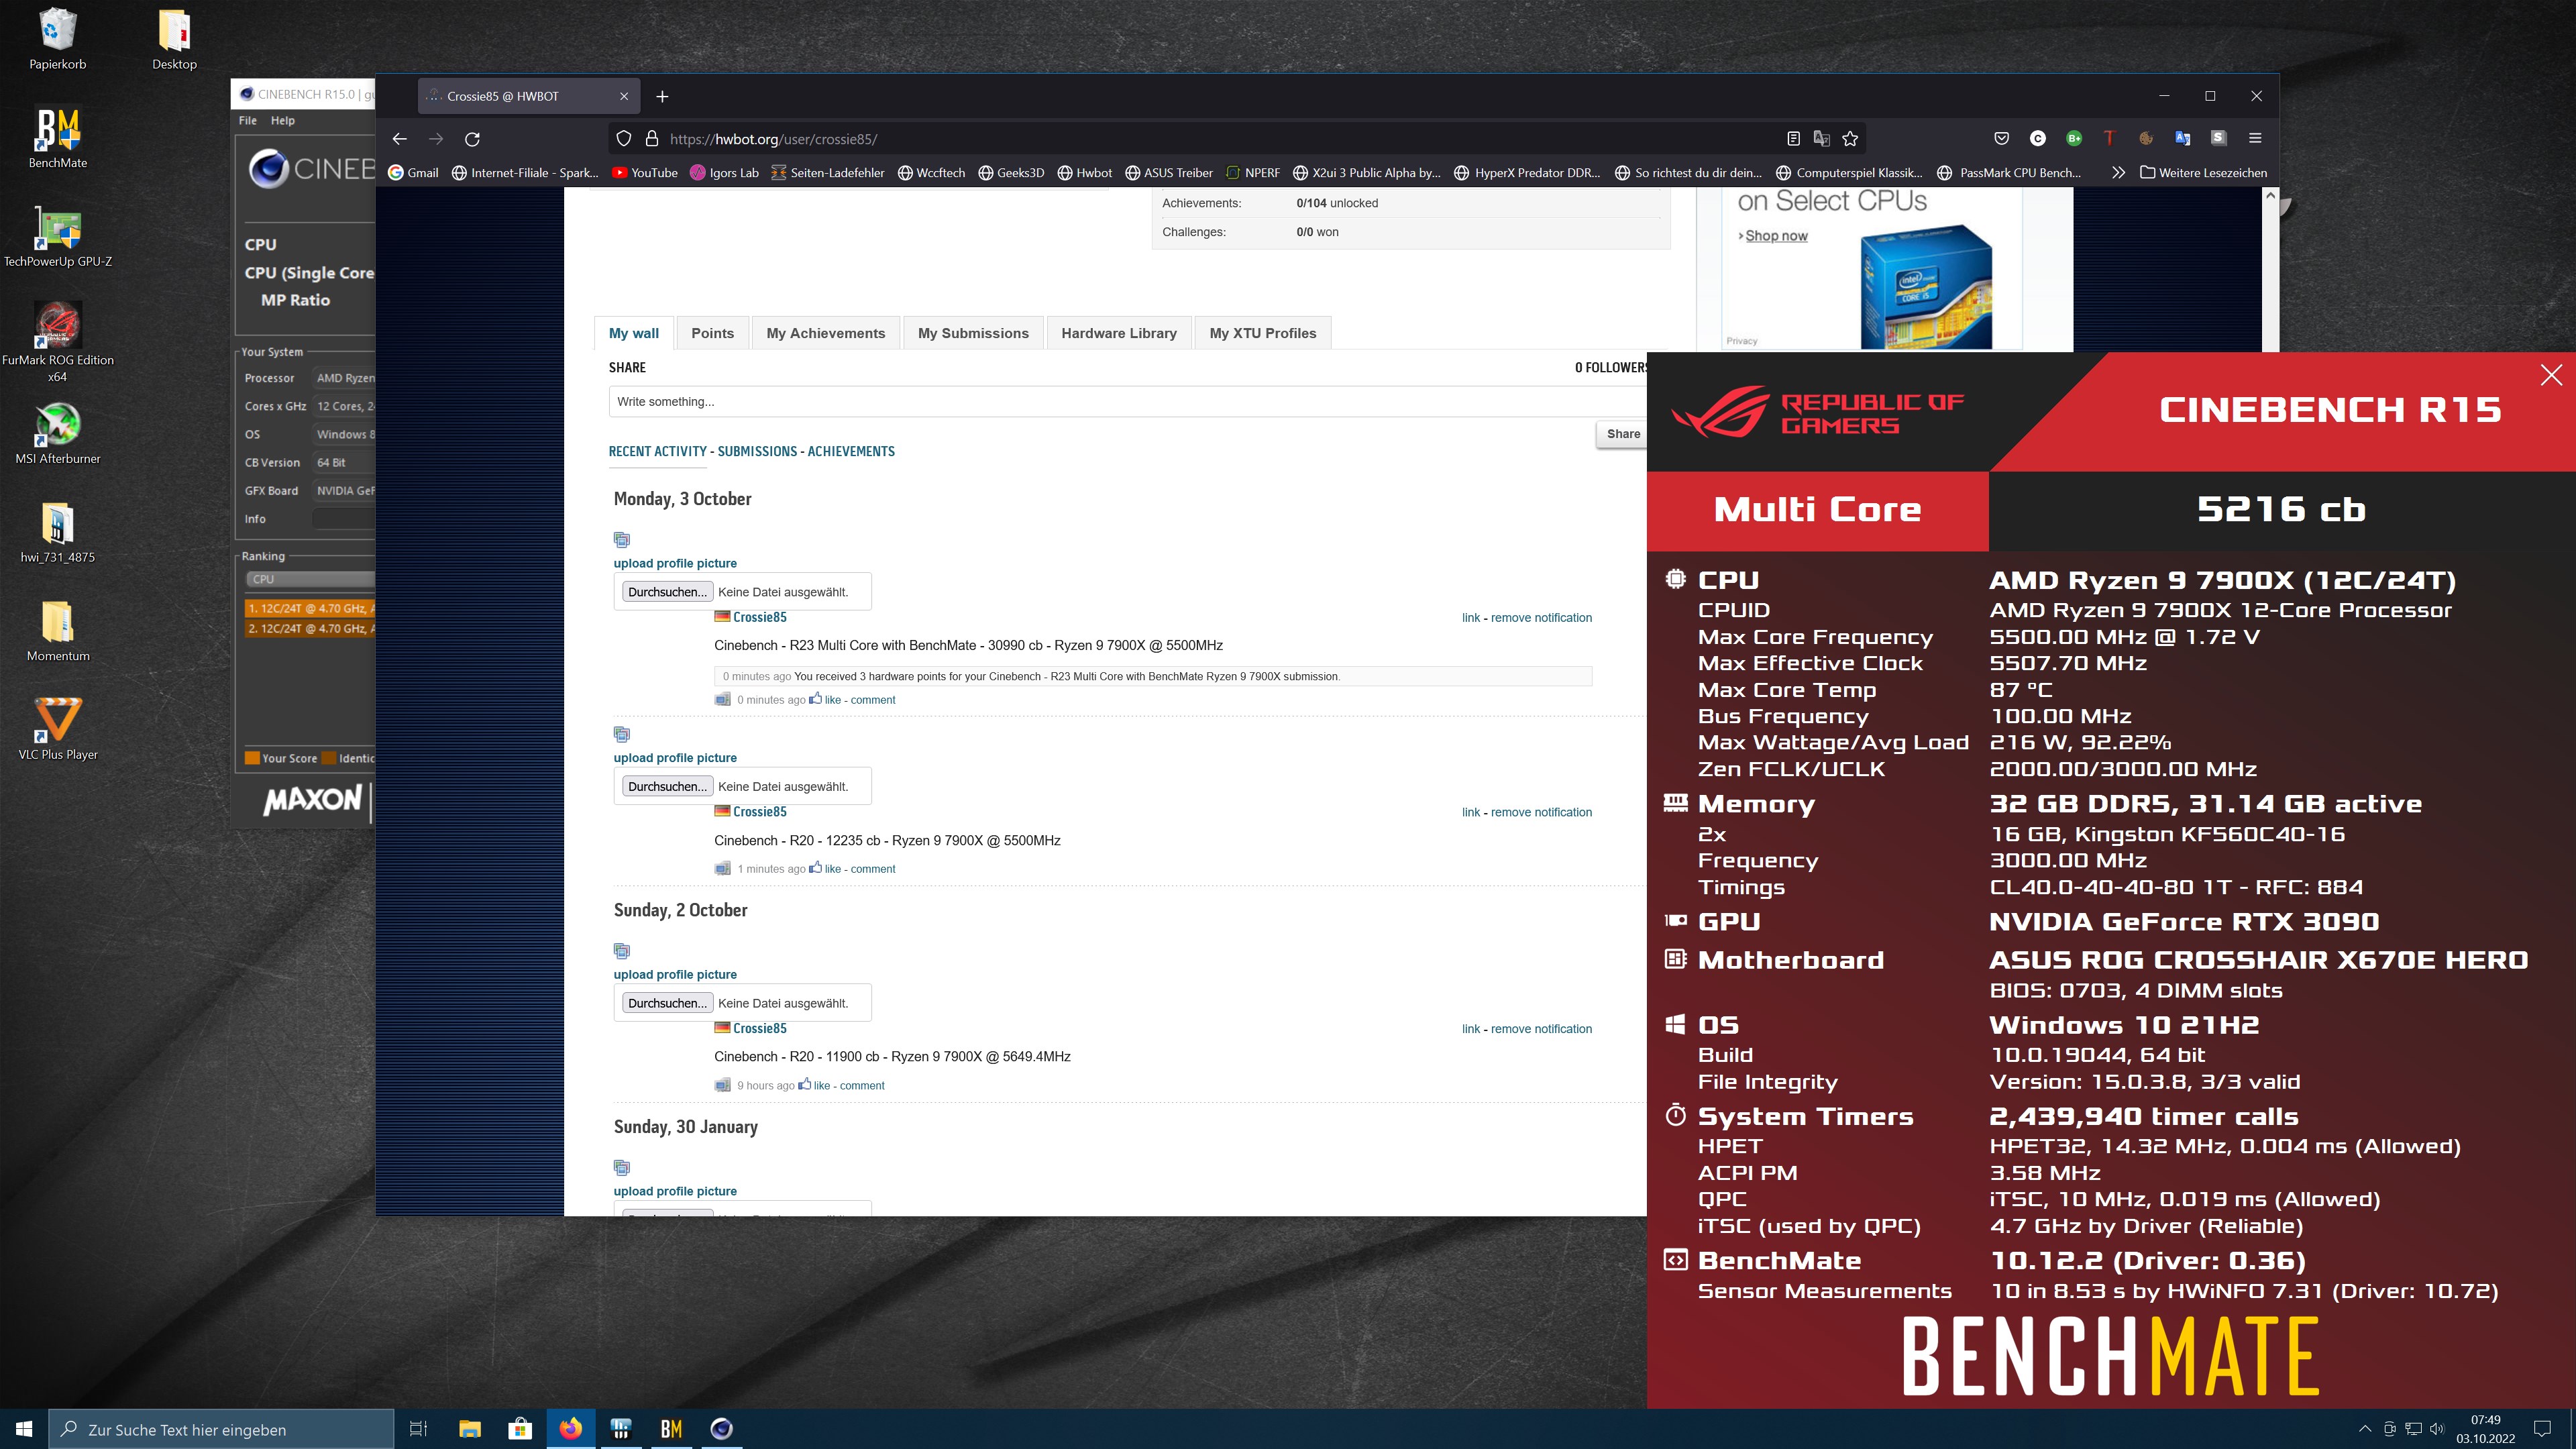Comment on the R20 12235 cb submission

(873, 869)
